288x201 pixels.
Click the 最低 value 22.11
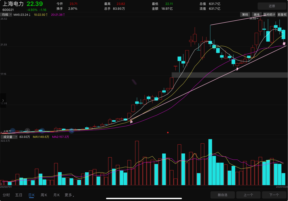(169, 4)
